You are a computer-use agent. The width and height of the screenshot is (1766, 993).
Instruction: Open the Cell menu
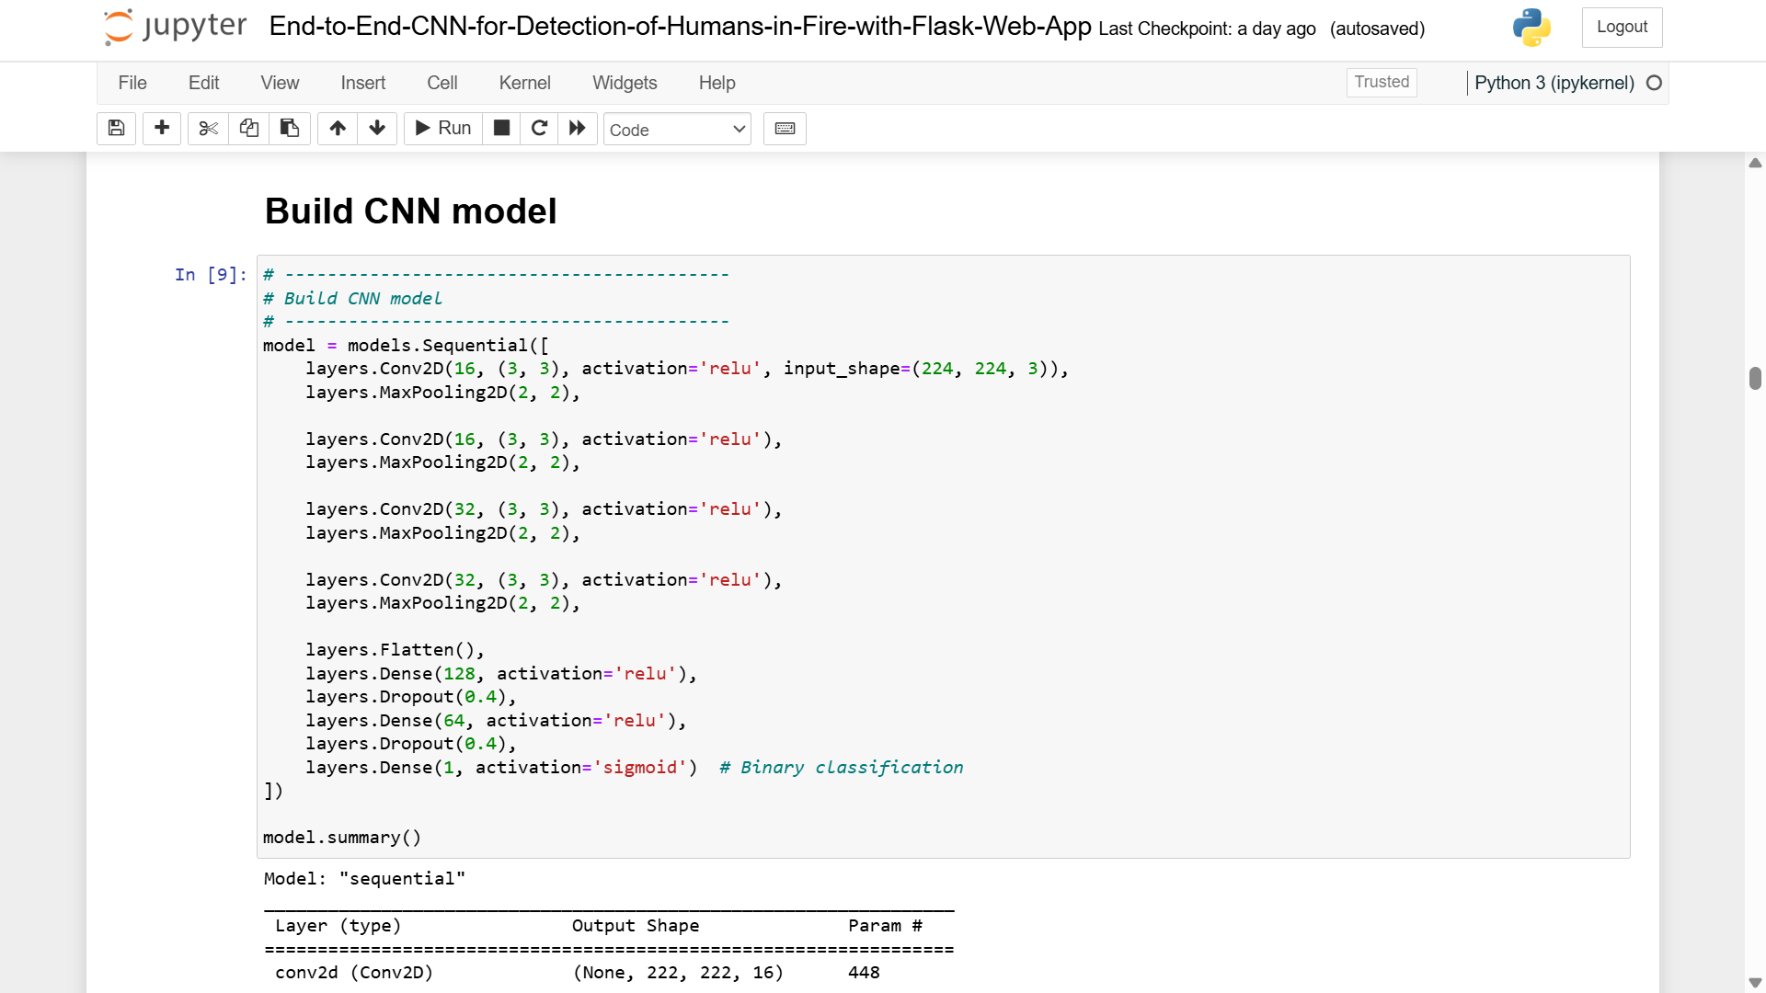click(x=441, y=83)
